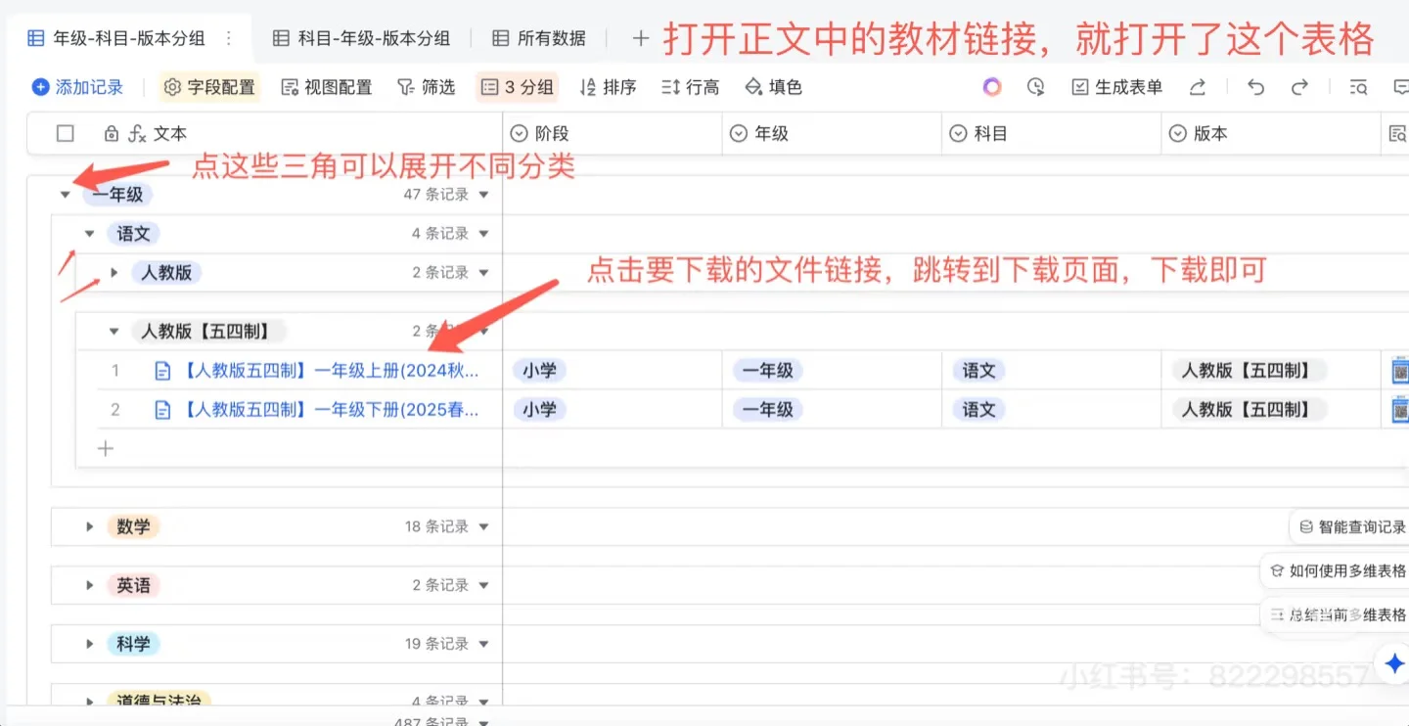Switch to 所有数据 view tab
1409x726 pixels.
coord(538,38)
